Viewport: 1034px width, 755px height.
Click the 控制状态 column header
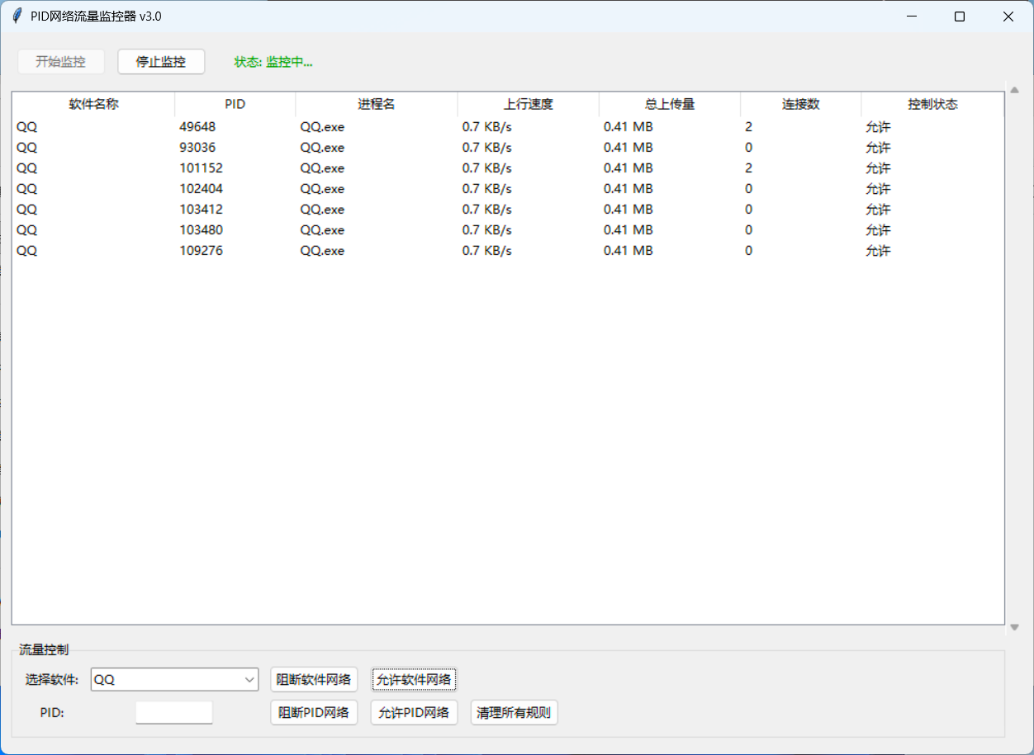point(932,104)
